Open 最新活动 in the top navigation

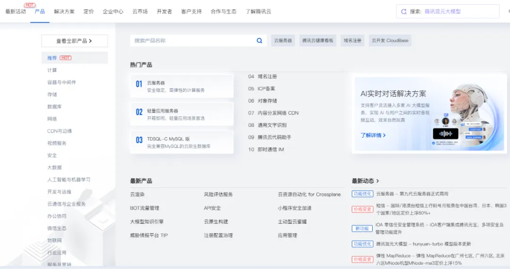pyautogui.click(x=16, y=11)
